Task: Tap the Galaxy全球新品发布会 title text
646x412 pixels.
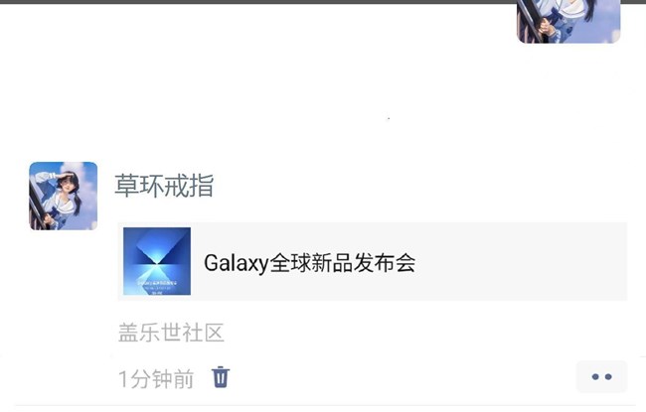Action: 309,263
